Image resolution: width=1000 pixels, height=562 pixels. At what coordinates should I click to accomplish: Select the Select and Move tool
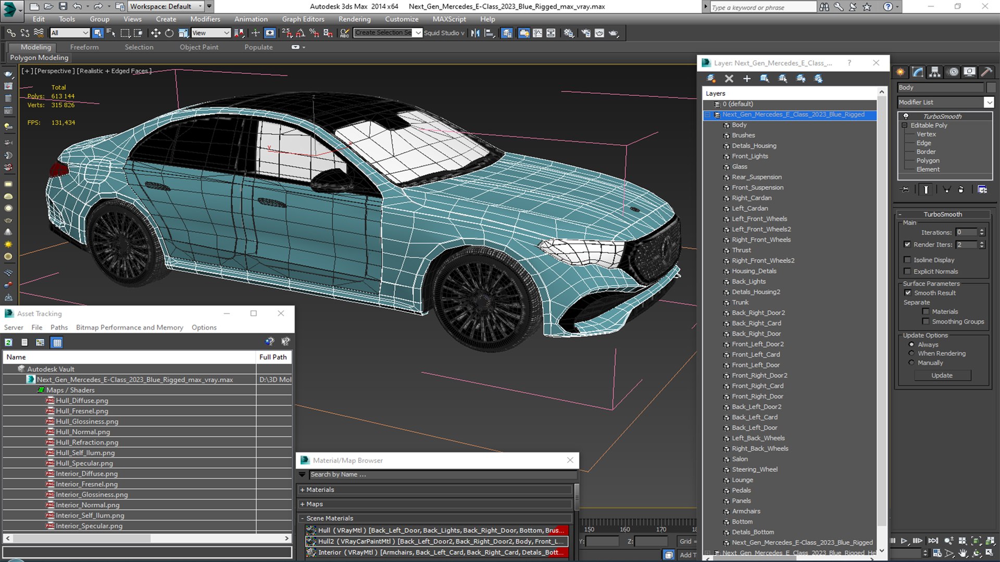pos(155,33)
